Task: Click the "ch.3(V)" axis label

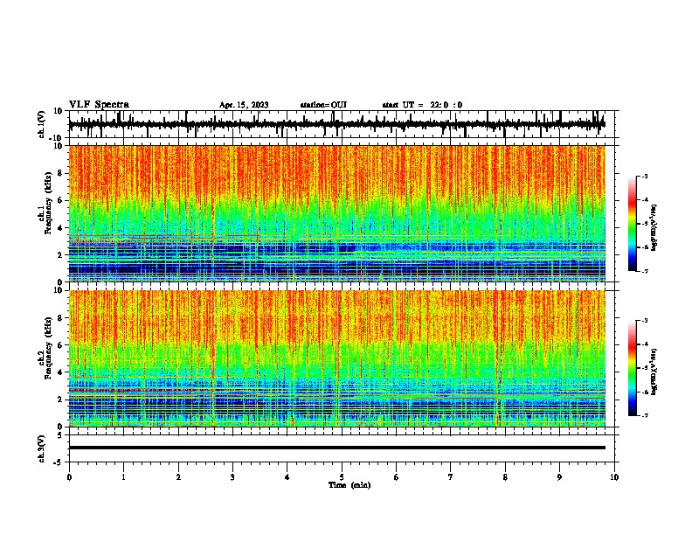Action: [42, 449]
